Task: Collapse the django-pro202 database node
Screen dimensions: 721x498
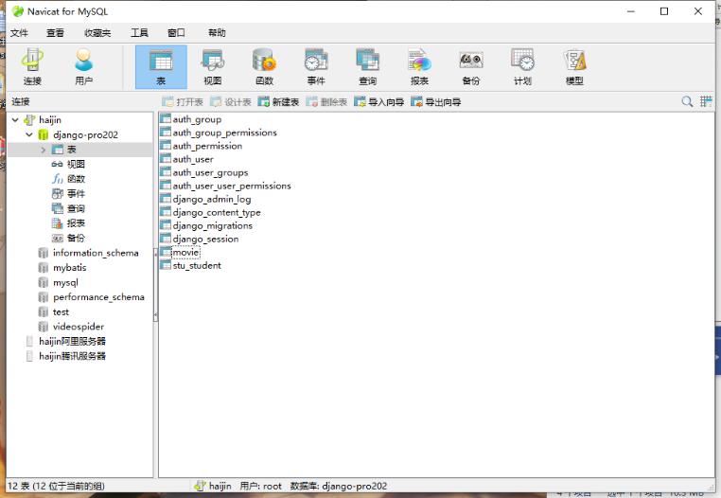Action: click(x=29, y=134)
